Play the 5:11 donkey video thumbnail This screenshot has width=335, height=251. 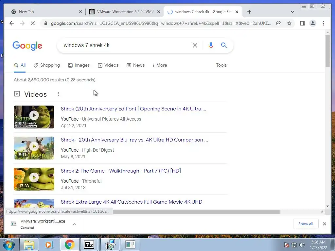pos(34,148)
